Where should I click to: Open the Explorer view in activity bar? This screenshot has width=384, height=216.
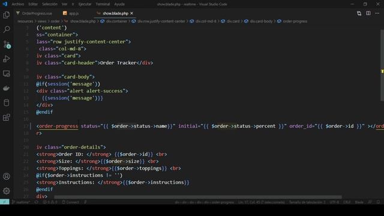(x=7, y=15)
